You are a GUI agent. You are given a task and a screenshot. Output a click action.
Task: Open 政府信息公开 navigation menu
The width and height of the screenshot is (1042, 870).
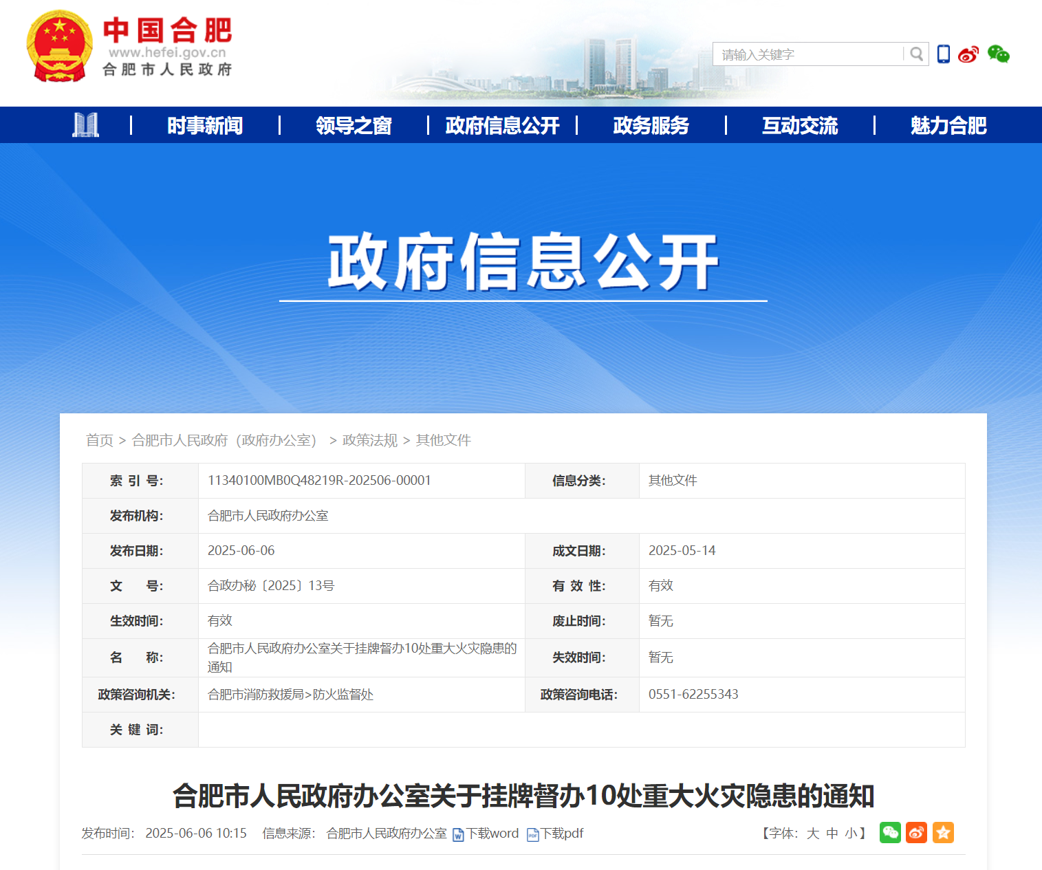coord(502,125)
